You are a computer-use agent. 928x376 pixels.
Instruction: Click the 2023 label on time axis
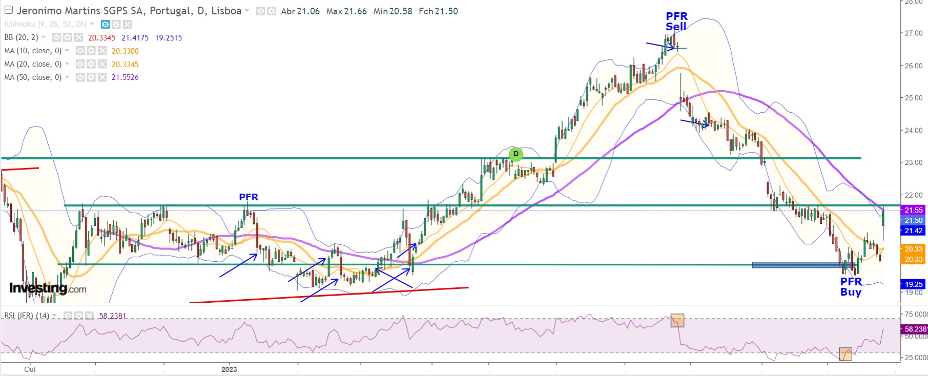coord(229,369)
